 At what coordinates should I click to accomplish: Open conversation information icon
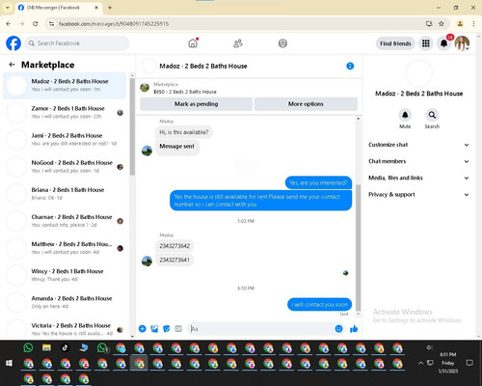[x=350, y=66]
